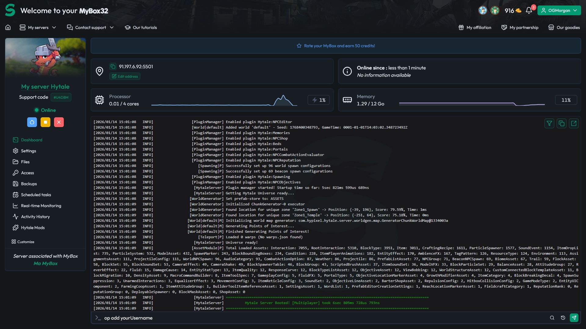Open console in a new window

coord(574,123)
